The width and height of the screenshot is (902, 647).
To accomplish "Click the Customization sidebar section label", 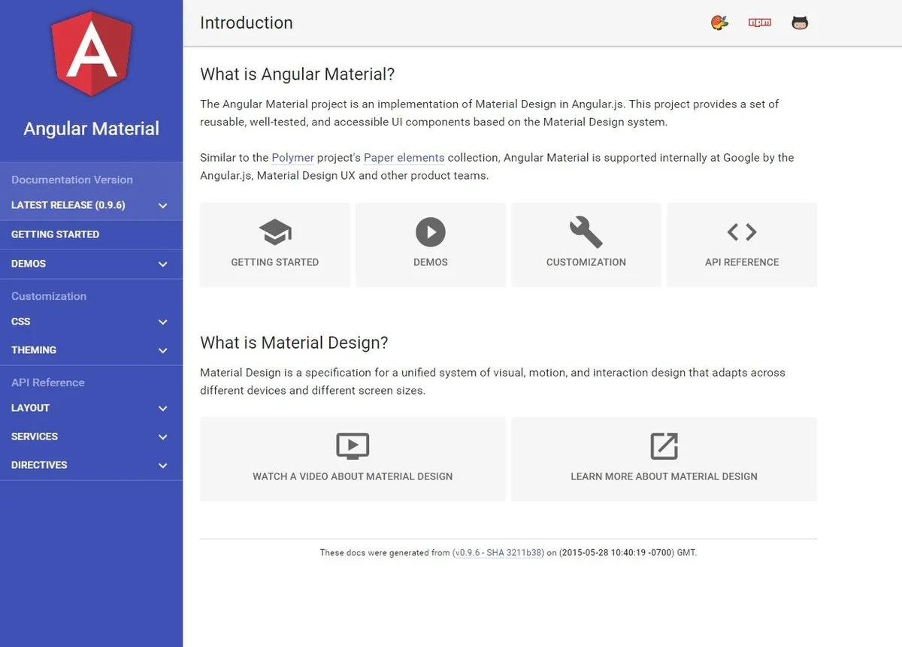I will (49, 296).
